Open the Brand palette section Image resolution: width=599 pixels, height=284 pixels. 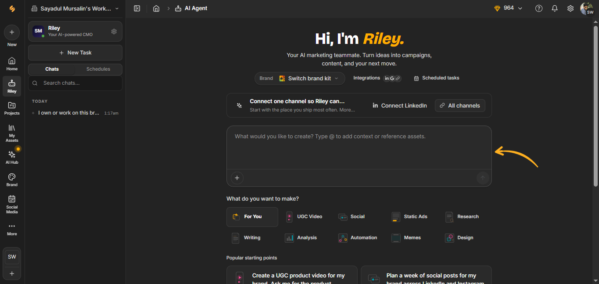[x=12, y=180]
